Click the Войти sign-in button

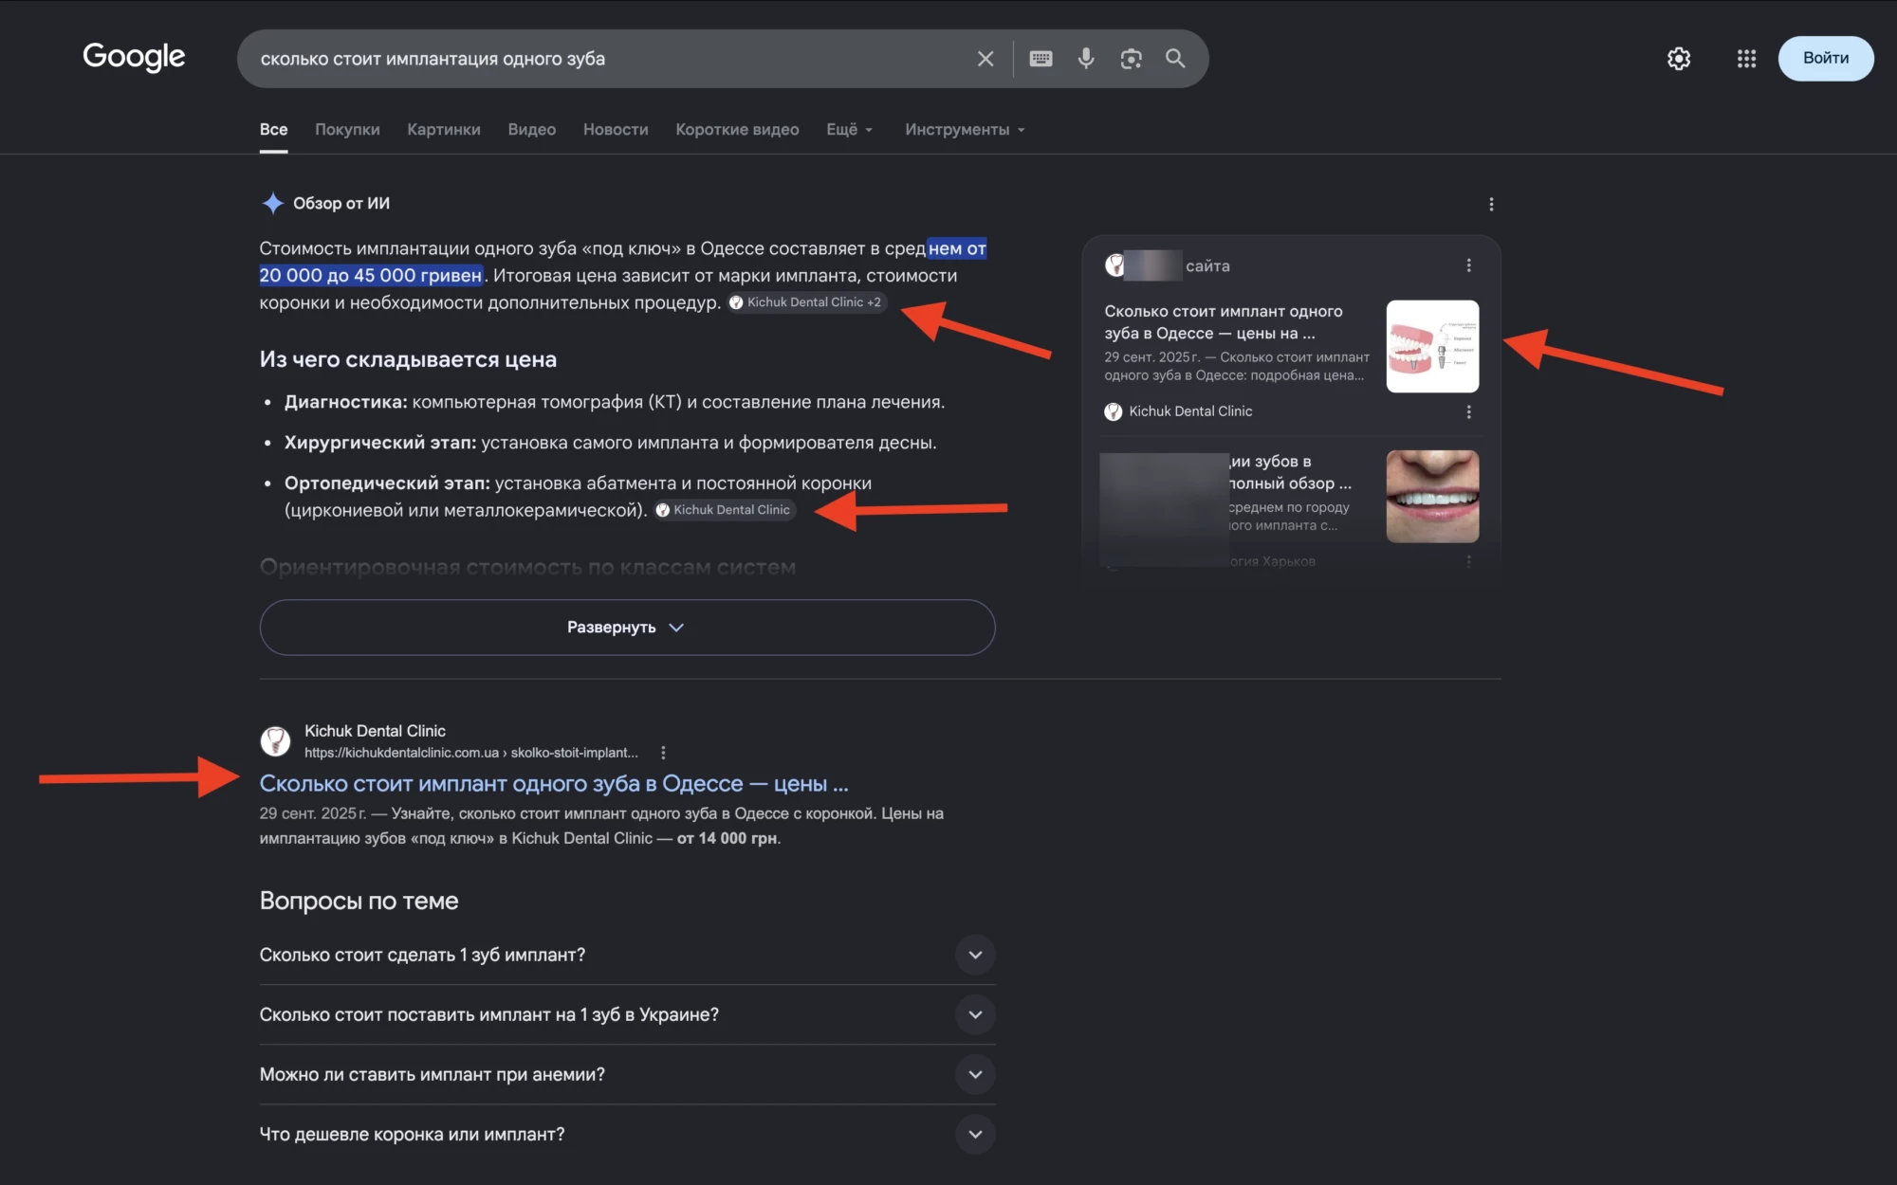[1825, 58]
